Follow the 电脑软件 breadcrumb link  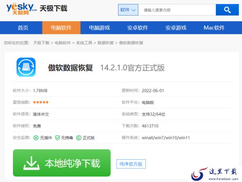pyautogui.click(x=63, y=43)
